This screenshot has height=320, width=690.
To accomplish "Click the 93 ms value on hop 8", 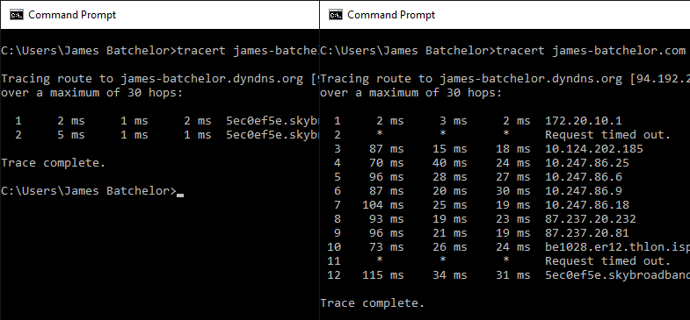I will pos(387,219).
